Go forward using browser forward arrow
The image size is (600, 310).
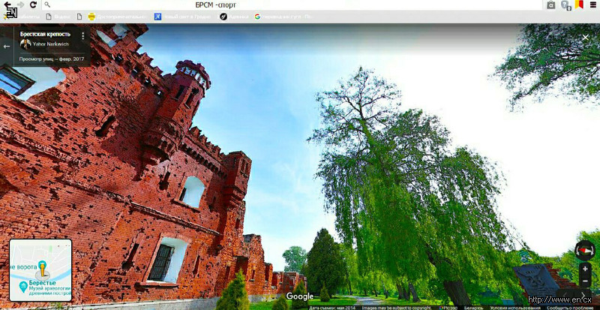pyautogui.click(x=20, y=5)
